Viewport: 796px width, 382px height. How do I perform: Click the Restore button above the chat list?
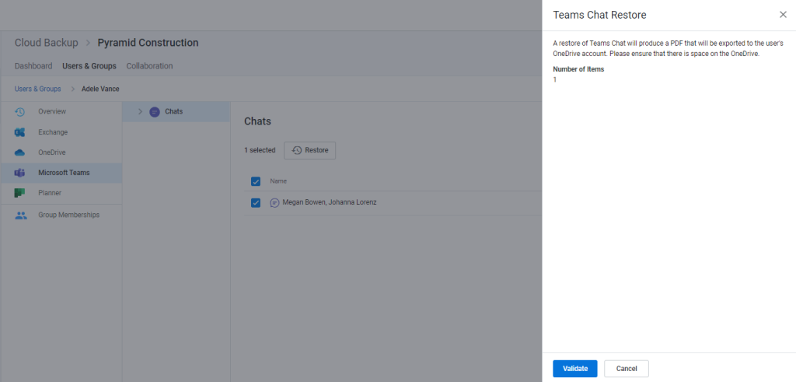pos(309,150)
